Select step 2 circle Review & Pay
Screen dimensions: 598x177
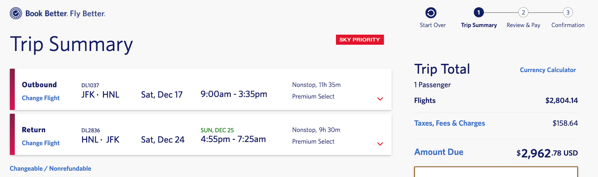point(523,13)
